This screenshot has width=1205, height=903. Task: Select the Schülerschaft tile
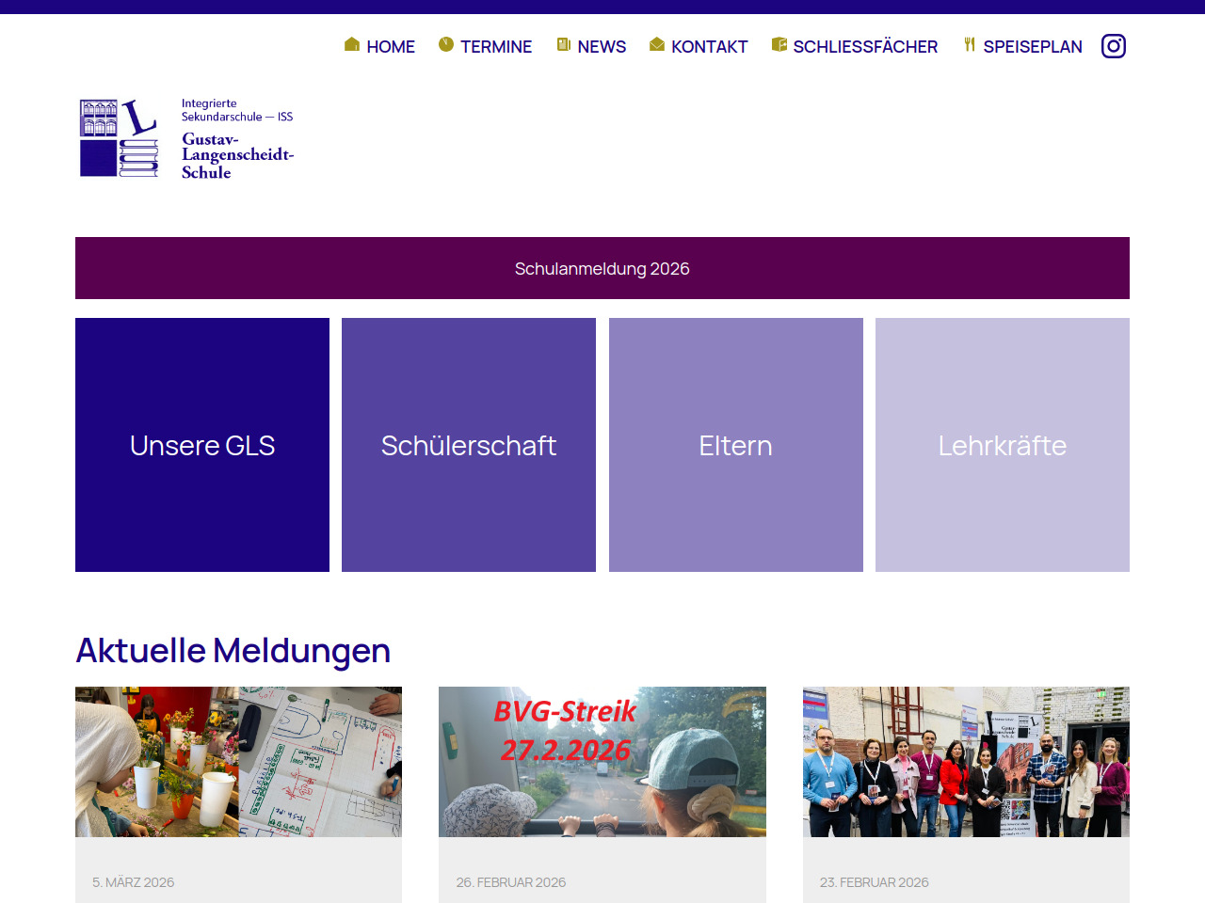(x=469, y=445)
